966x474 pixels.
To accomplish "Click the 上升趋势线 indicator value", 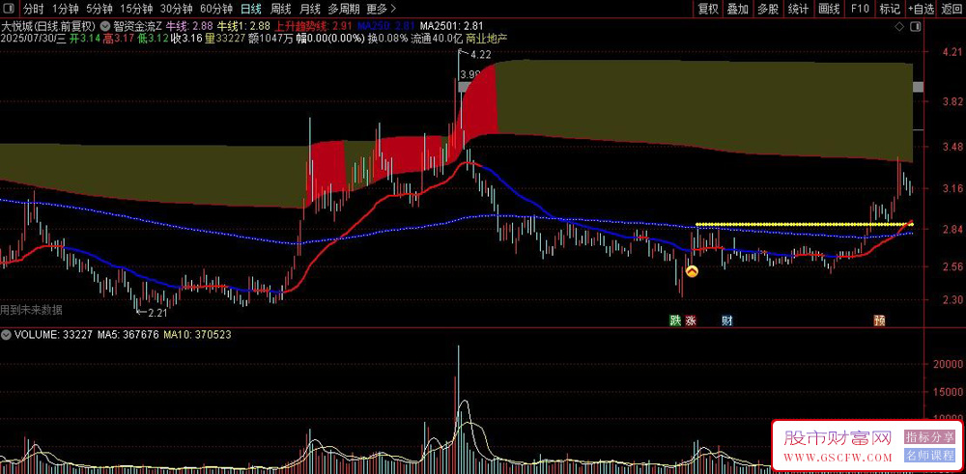I will (312, 26).
